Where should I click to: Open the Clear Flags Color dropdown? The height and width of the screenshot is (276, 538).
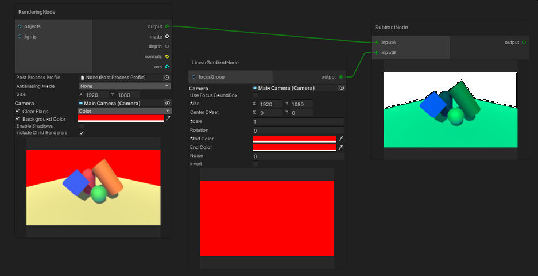(x=124, y=111)
